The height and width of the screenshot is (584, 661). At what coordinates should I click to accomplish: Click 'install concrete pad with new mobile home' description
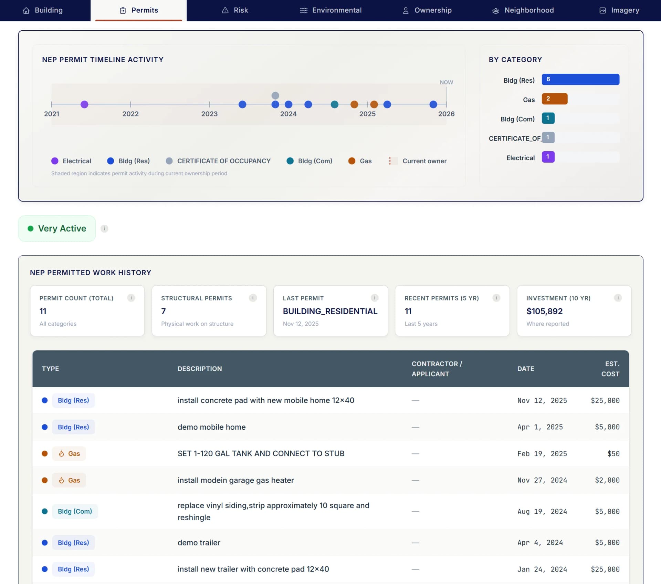(x=266, y=400)
